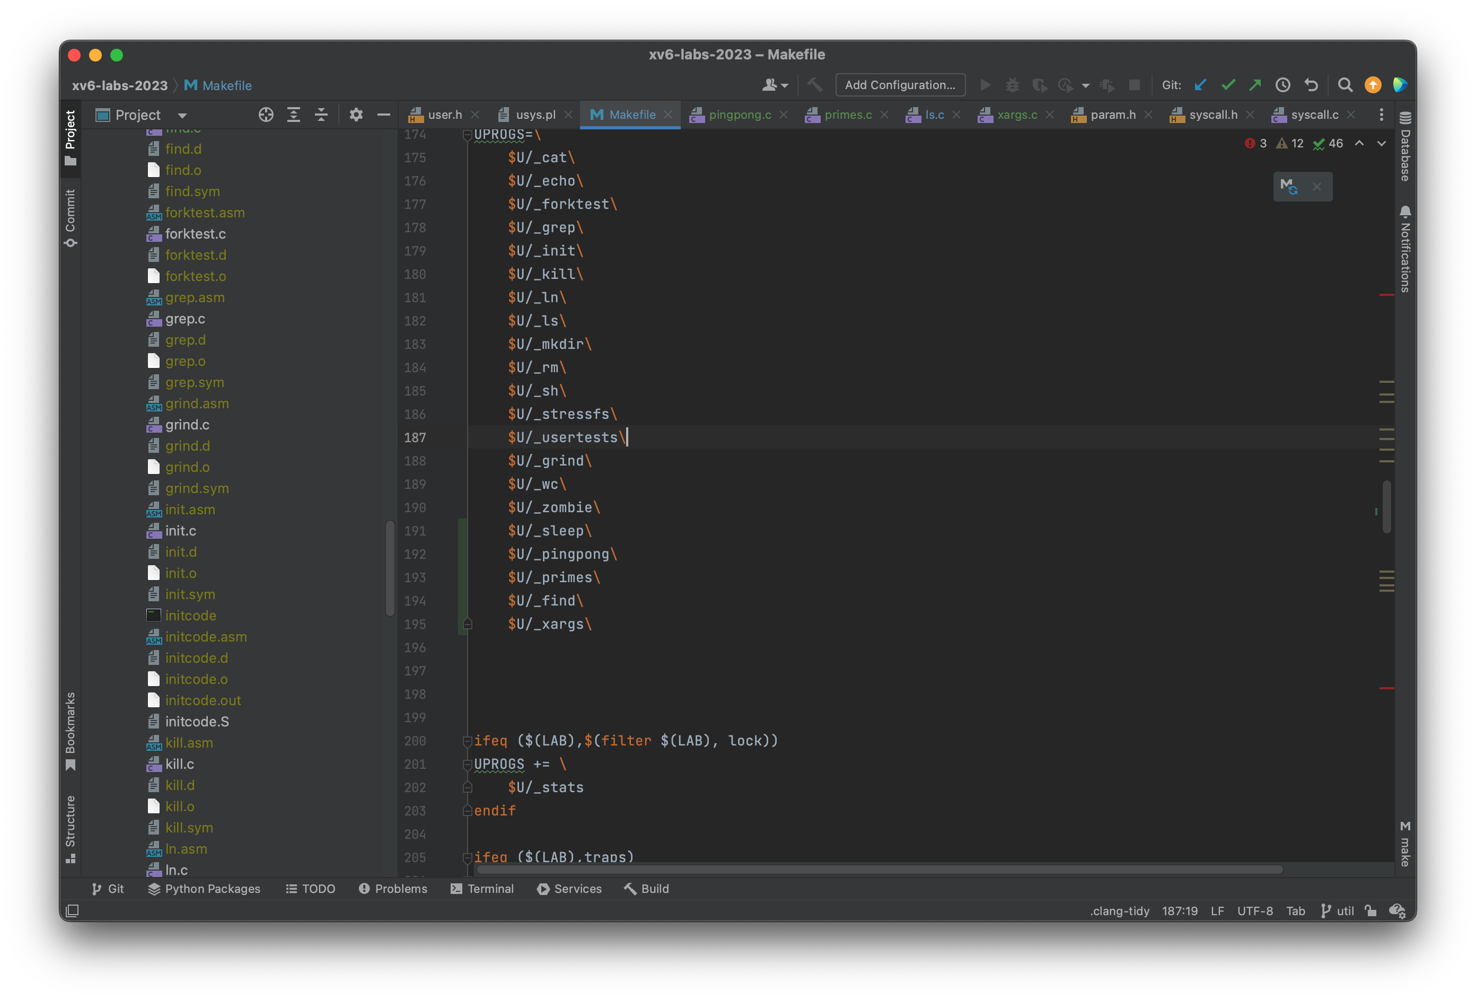Update project with blue Git arrow icon

click(1200, 84)
